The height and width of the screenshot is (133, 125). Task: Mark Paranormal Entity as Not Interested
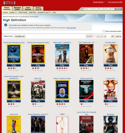tap(86, 106)
